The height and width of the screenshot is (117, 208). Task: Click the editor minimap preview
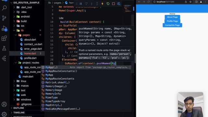(127, 9)
